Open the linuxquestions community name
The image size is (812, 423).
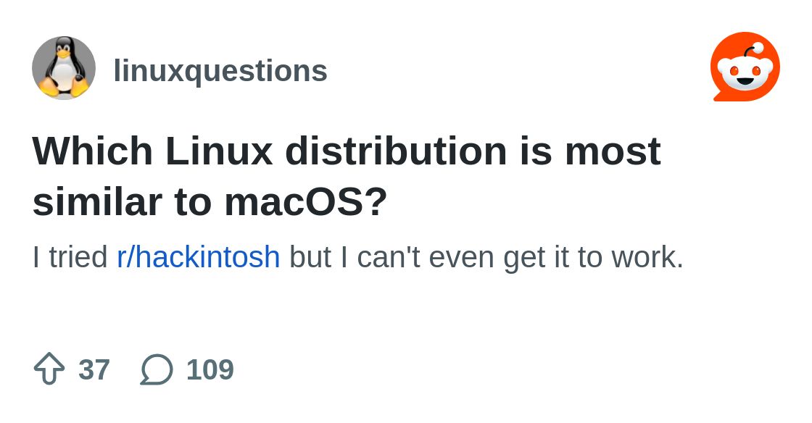point(220,70)
